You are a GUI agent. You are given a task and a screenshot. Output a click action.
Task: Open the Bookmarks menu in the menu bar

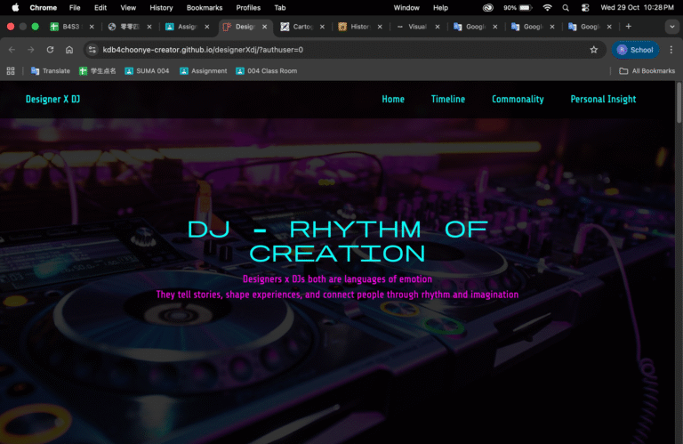205,7
